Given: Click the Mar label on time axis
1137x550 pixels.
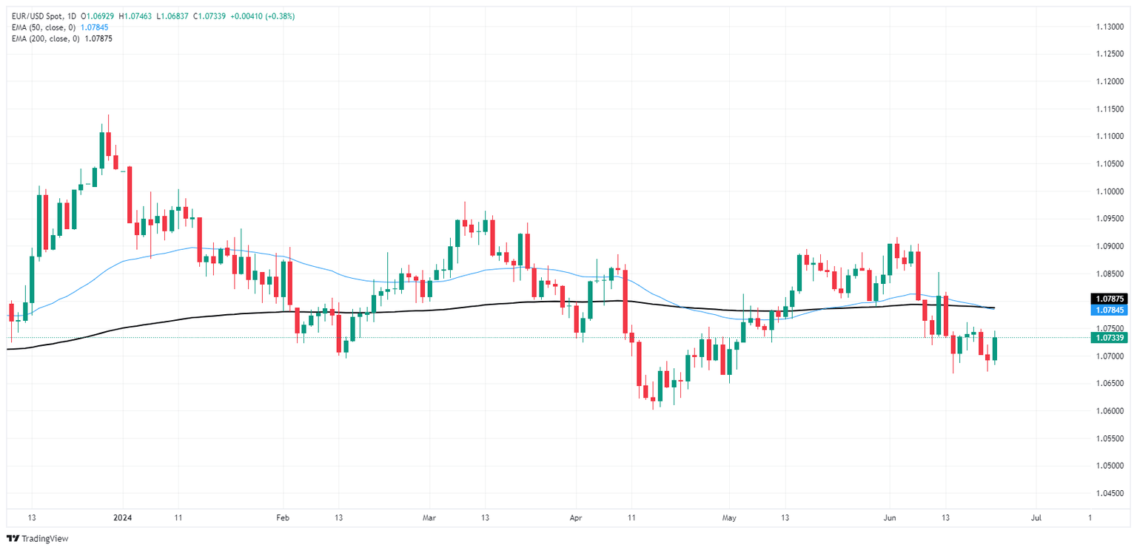Looking at the screenshot, I should coord(429,519).
